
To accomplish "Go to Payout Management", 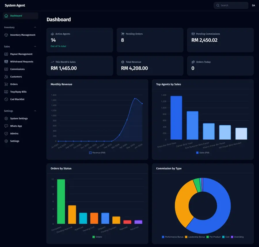I will pos(20,54).
